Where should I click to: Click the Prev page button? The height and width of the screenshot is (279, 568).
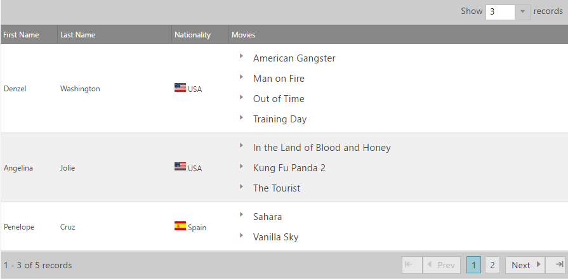pos(442,265)
